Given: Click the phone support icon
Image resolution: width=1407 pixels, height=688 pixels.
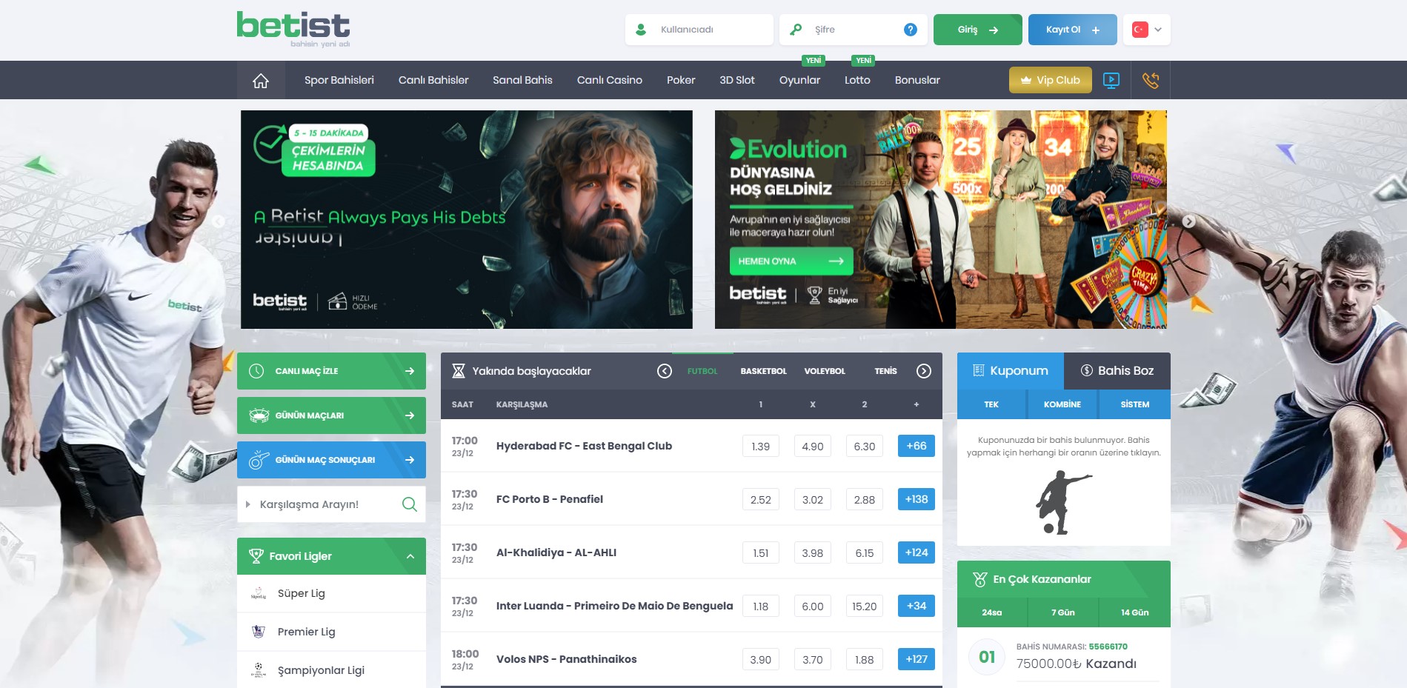Looking at the screenshot, I should pyautogui.click(x=1151, y=80).
